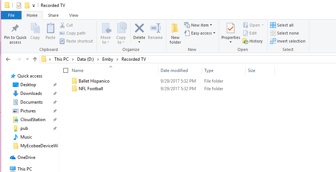This screenshot has width=336, height=172.
Task: Select the Ballet Hispanico folder
Action: (x=94, y=81)
